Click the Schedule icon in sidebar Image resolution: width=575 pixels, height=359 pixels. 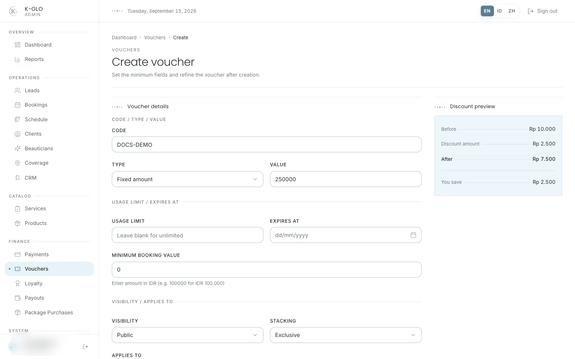point(18,119)
